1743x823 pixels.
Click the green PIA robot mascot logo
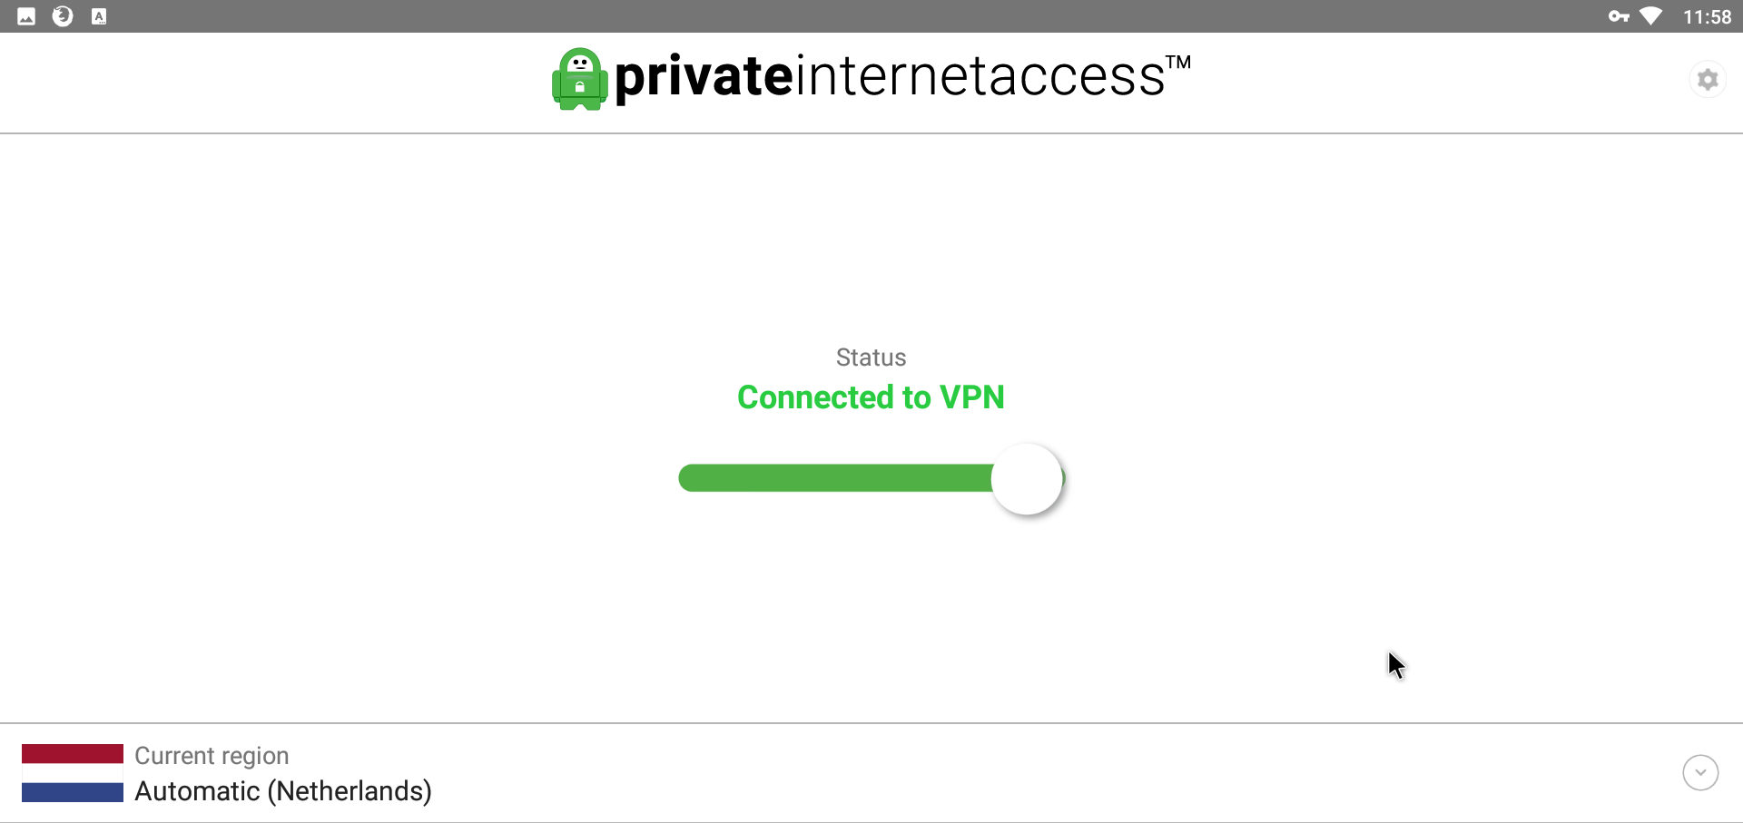(x=579, y=79)
